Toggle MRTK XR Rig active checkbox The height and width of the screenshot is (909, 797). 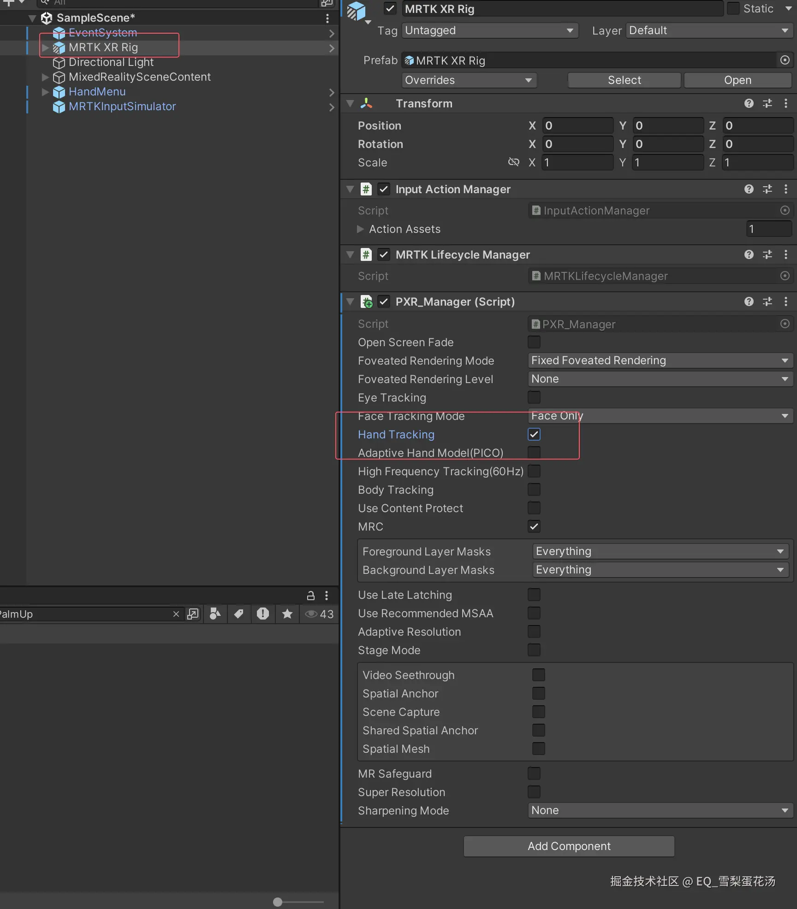tap(390, 9)
